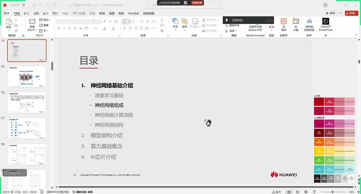
Task: Open the font name combo box
Action: (73, 21)
